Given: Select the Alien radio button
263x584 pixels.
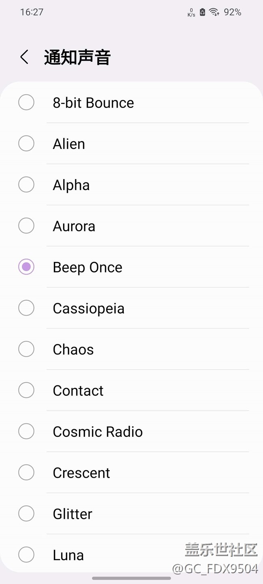Looking at the screenshot, I should (x=26, y=144).
